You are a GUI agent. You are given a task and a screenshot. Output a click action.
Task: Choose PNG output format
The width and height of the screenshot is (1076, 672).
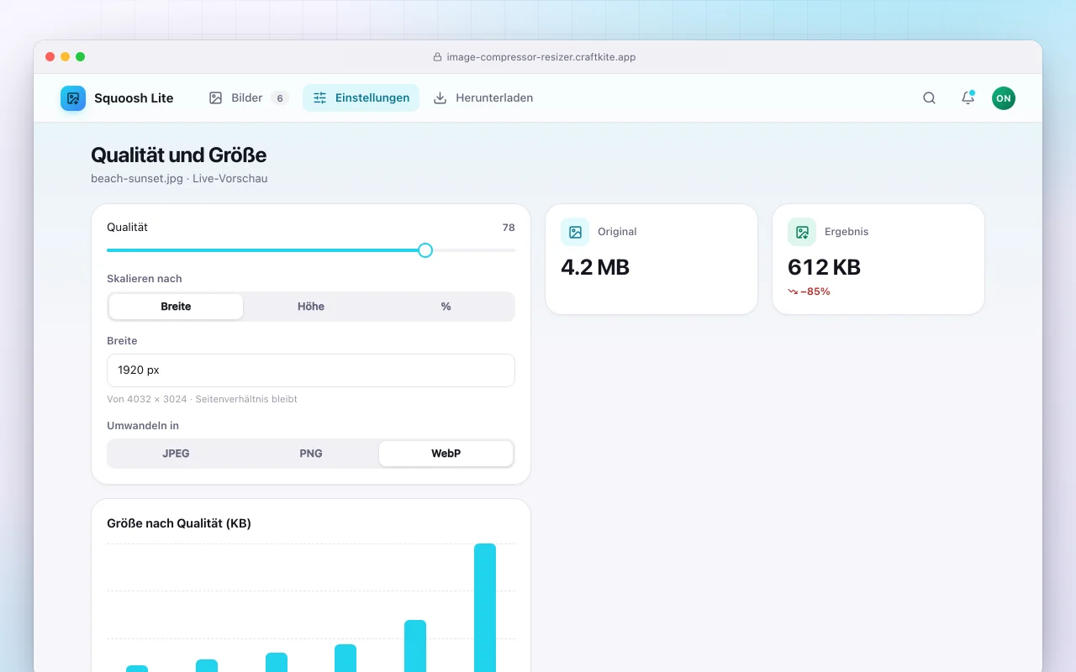click(x=311, y=454)
